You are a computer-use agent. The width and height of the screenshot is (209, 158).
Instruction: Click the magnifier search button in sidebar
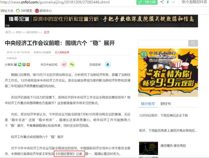[193, 43]
